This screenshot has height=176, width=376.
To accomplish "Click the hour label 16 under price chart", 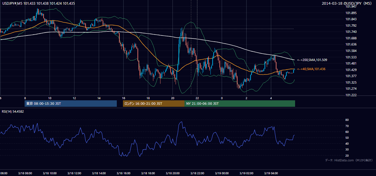I will coord(124,98).
